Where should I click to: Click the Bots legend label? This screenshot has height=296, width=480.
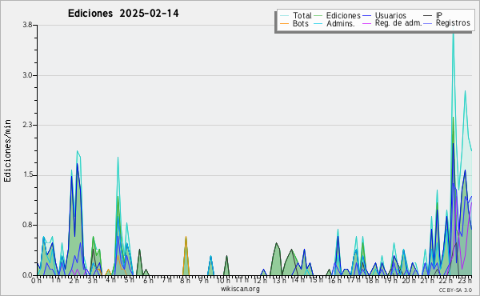(300, 23)
